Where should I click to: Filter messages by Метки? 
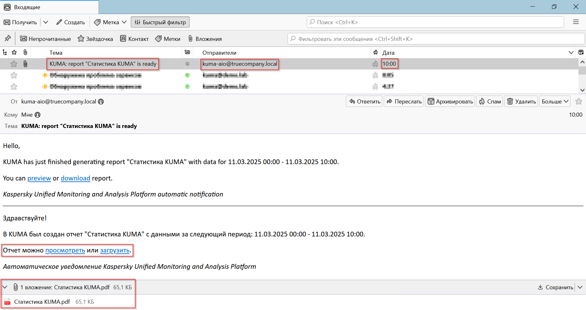click(x=168, y=39)
